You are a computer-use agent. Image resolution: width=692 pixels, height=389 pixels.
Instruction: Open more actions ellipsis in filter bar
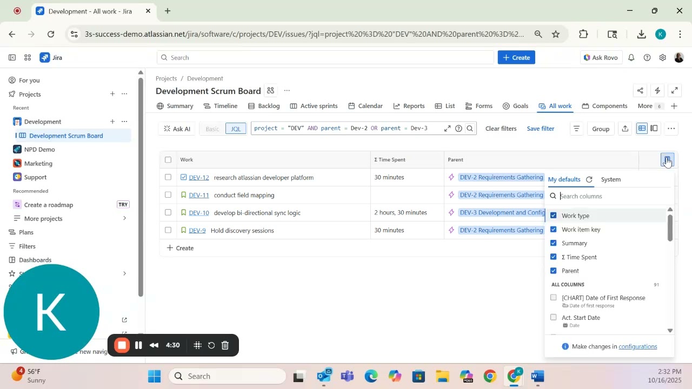point(671,129)
